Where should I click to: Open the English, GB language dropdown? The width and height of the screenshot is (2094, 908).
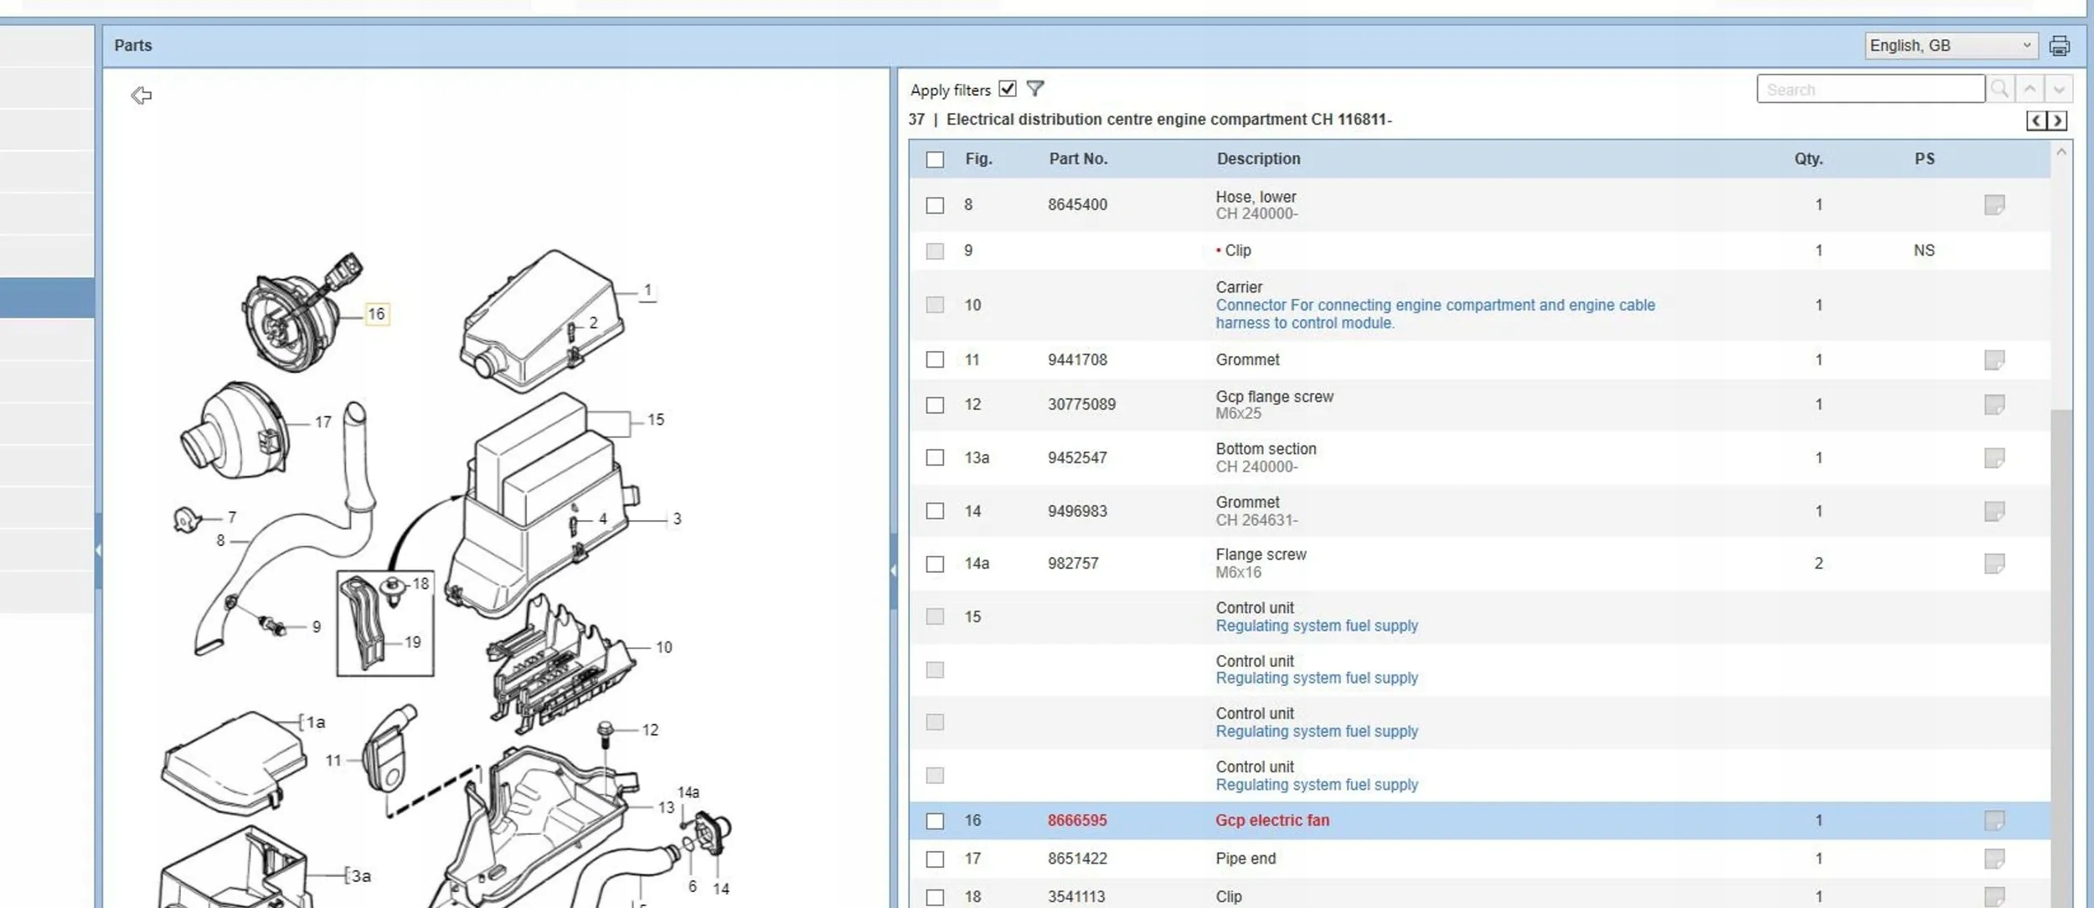[x=1950, y=46]
